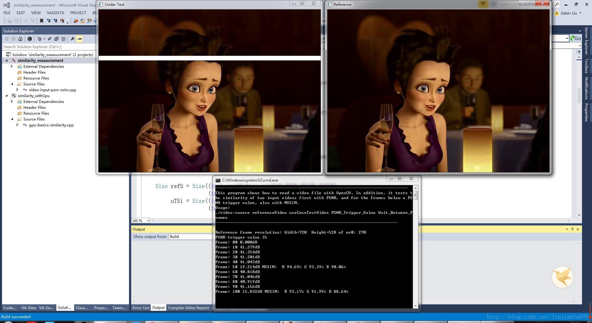Toggle auto-hide pin on Output panel

(x=572, y=229)
